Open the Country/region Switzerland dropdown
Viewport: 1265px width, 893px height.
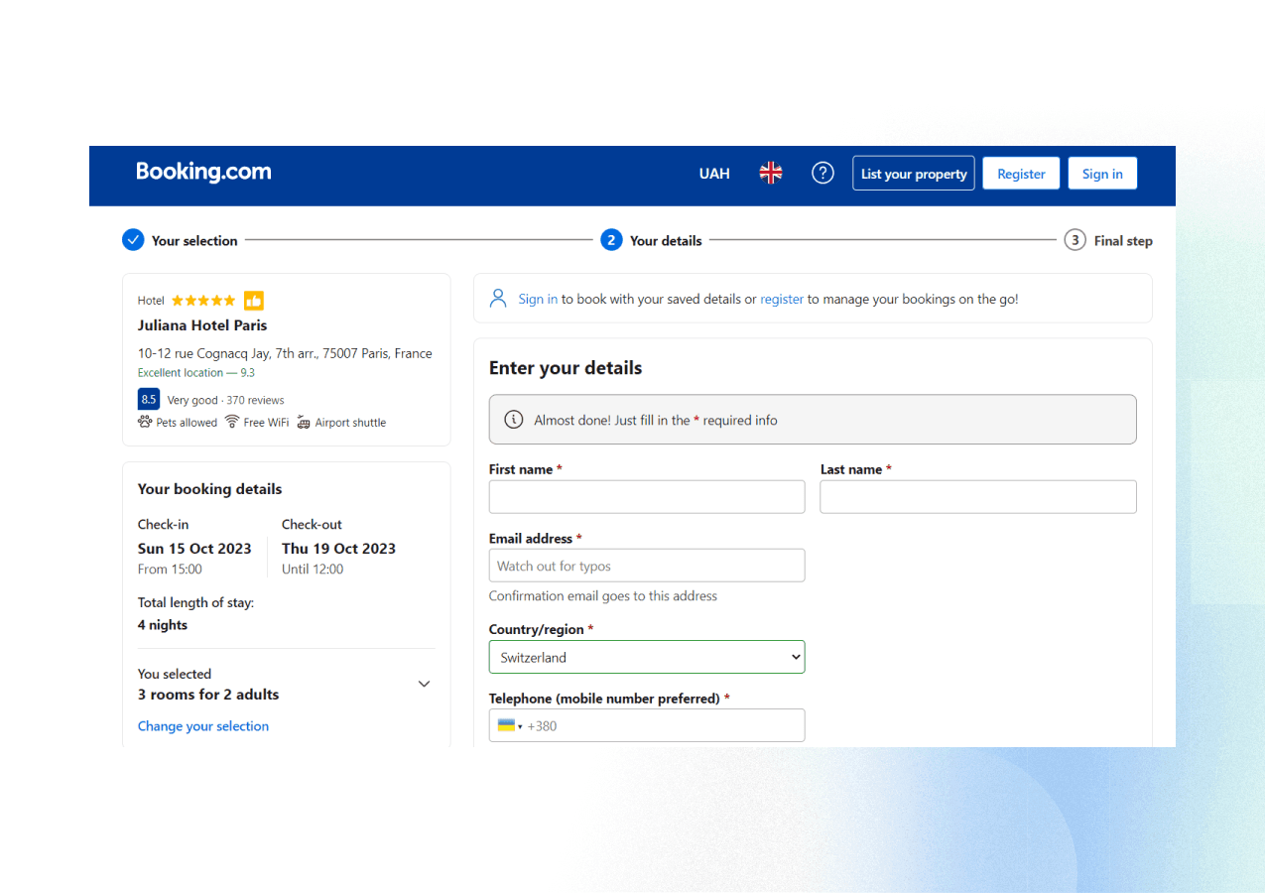[647, 657]
